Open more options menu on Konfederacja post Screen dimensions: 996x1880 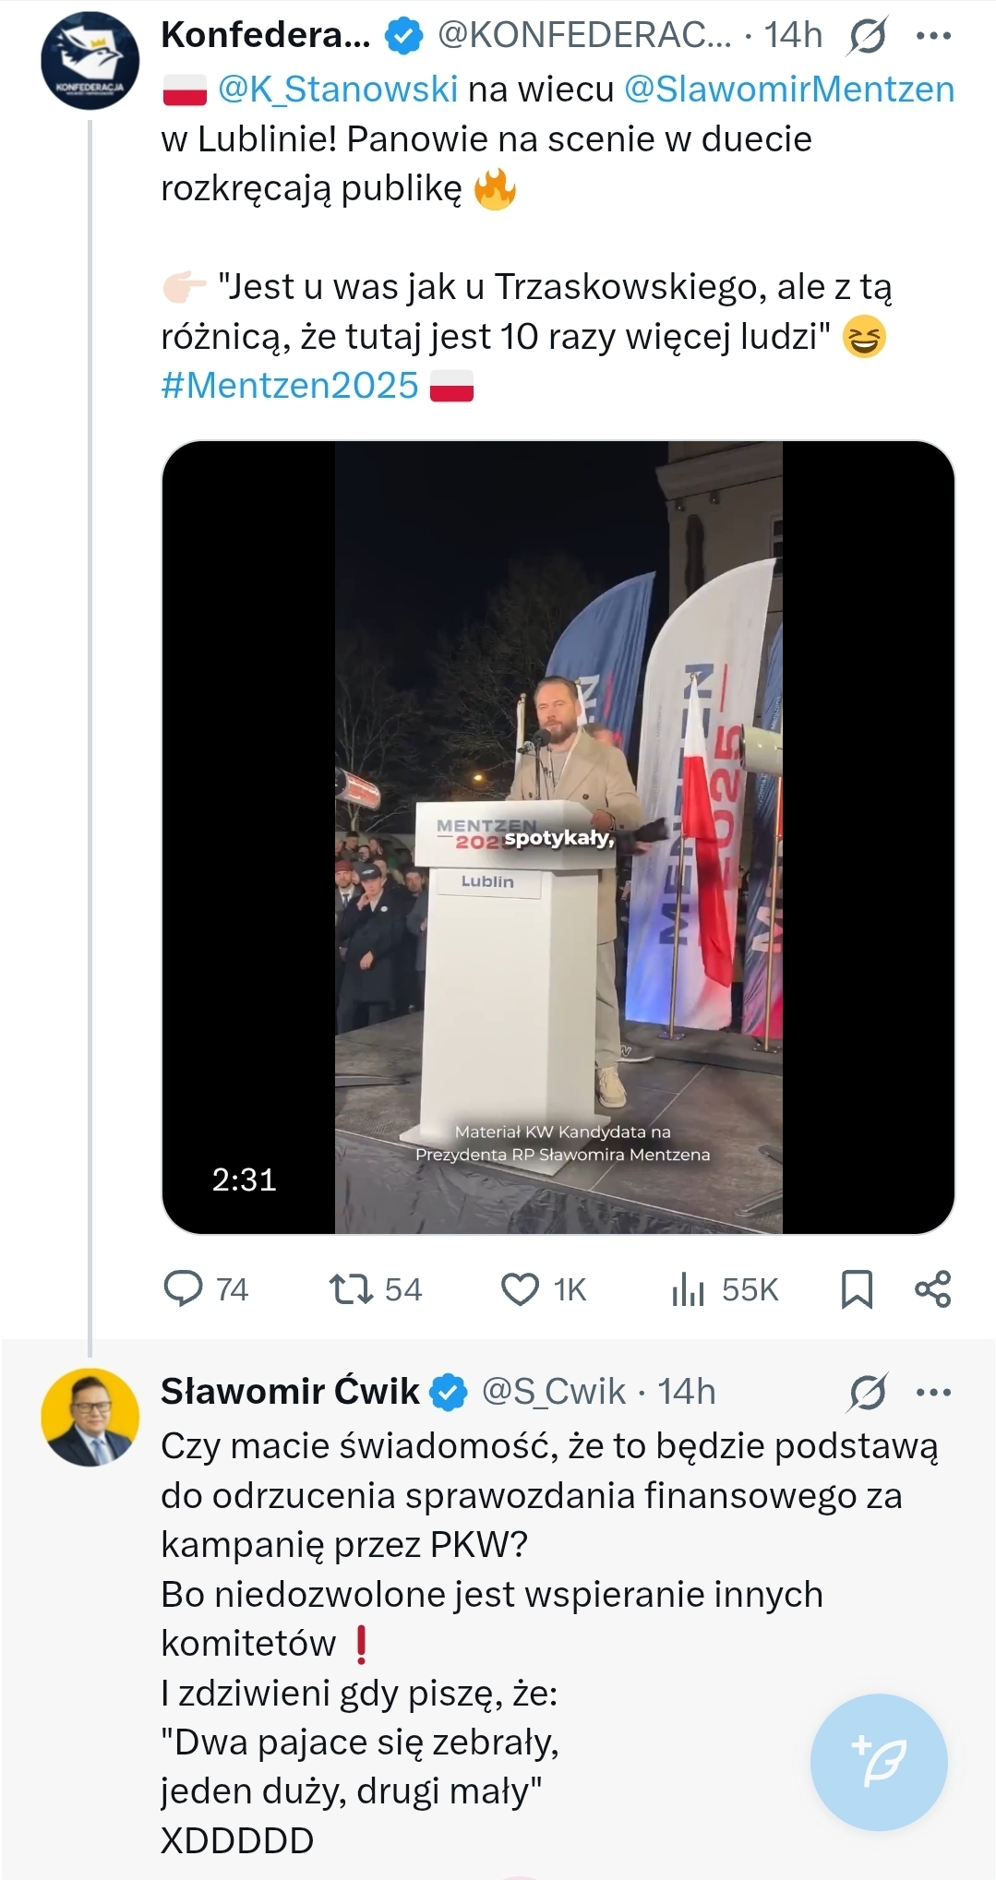(x=933, y=36)
